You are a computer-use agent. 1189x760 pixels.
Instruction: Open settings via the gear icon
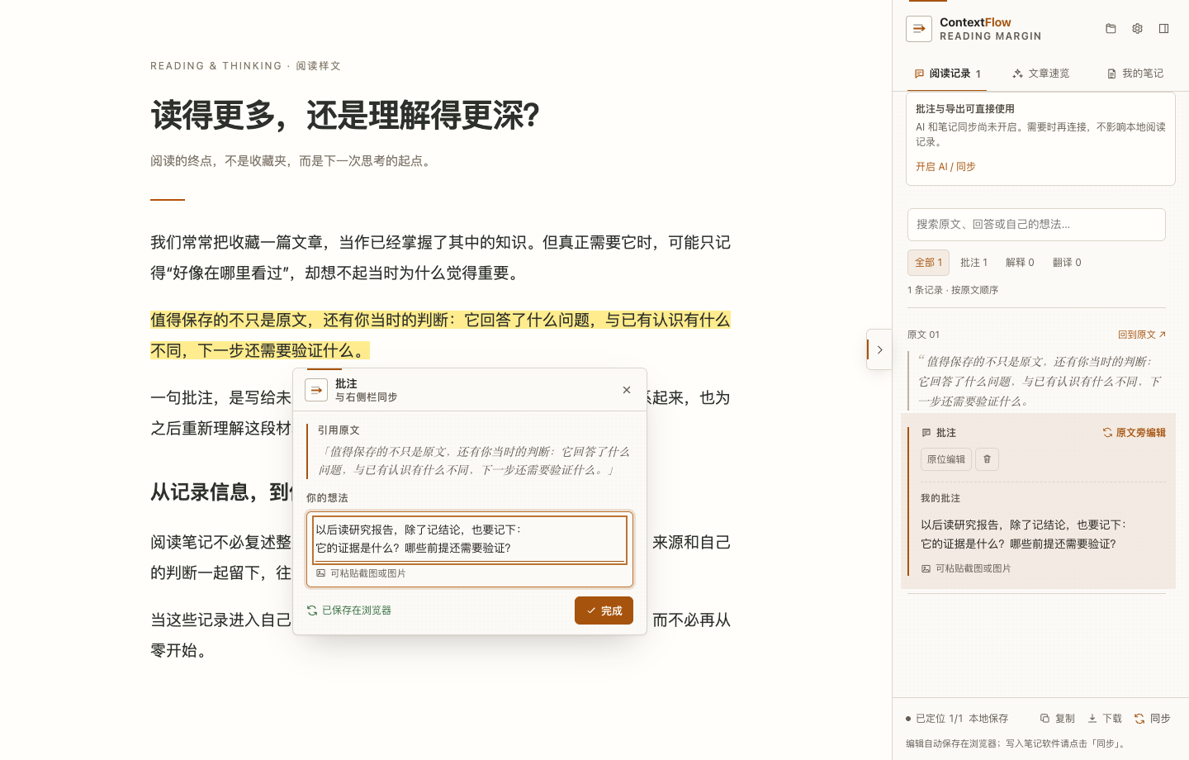tap(1137, 29)
